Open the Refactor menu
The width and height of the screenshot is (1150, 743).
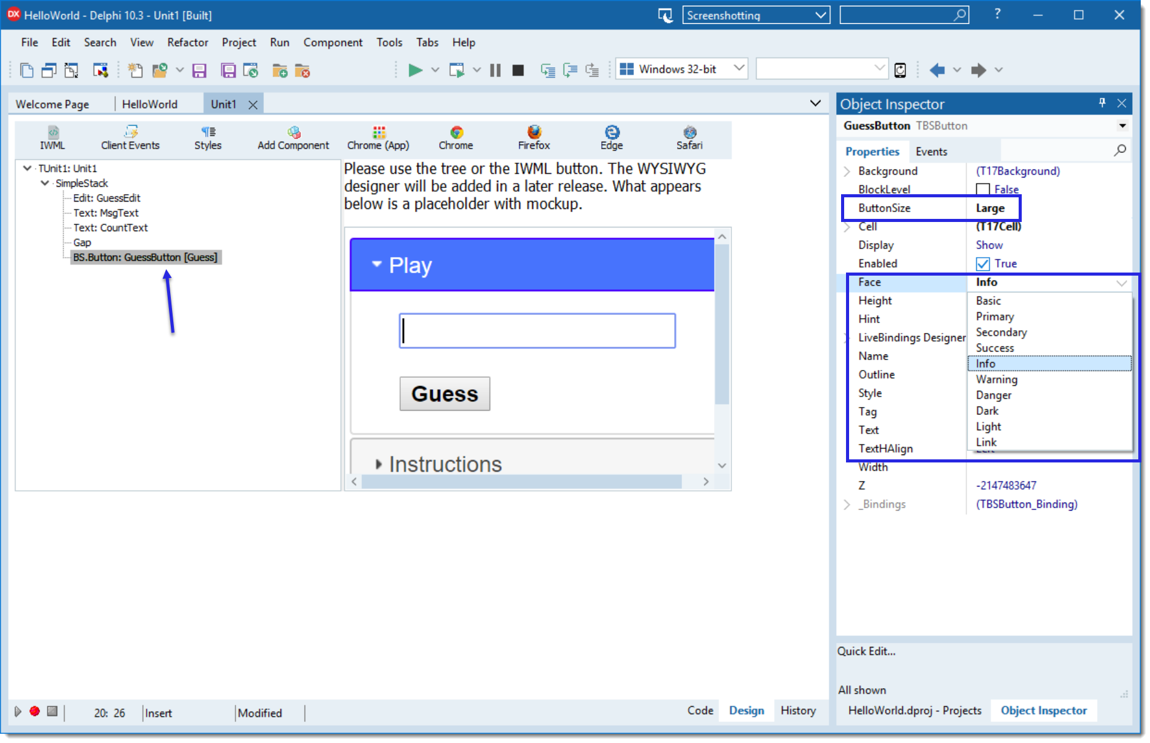187,43
